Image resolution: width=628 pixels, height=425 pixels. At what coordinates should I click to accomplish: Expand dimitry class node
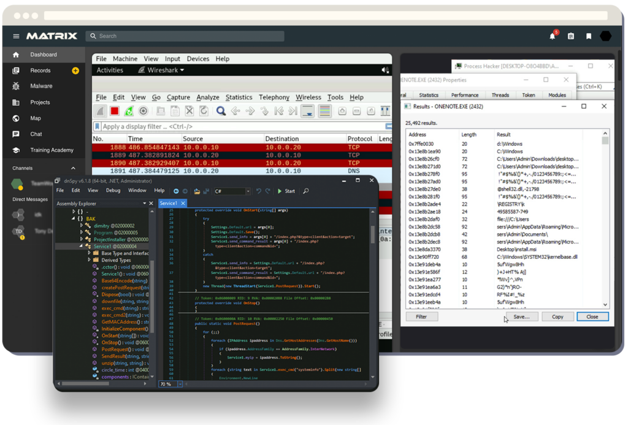82,226
